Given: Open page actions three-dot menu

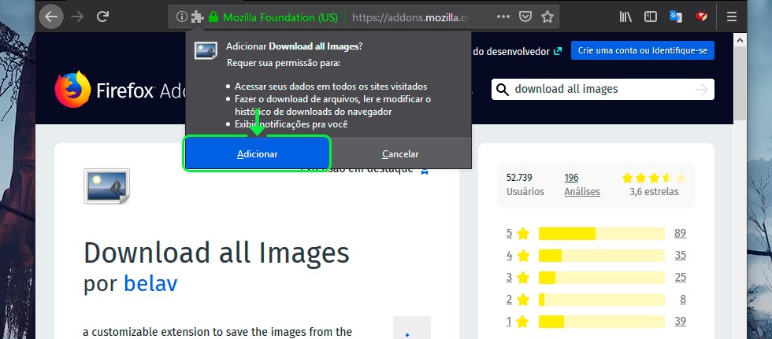Looking at the screenshot, I should point(503,17).
